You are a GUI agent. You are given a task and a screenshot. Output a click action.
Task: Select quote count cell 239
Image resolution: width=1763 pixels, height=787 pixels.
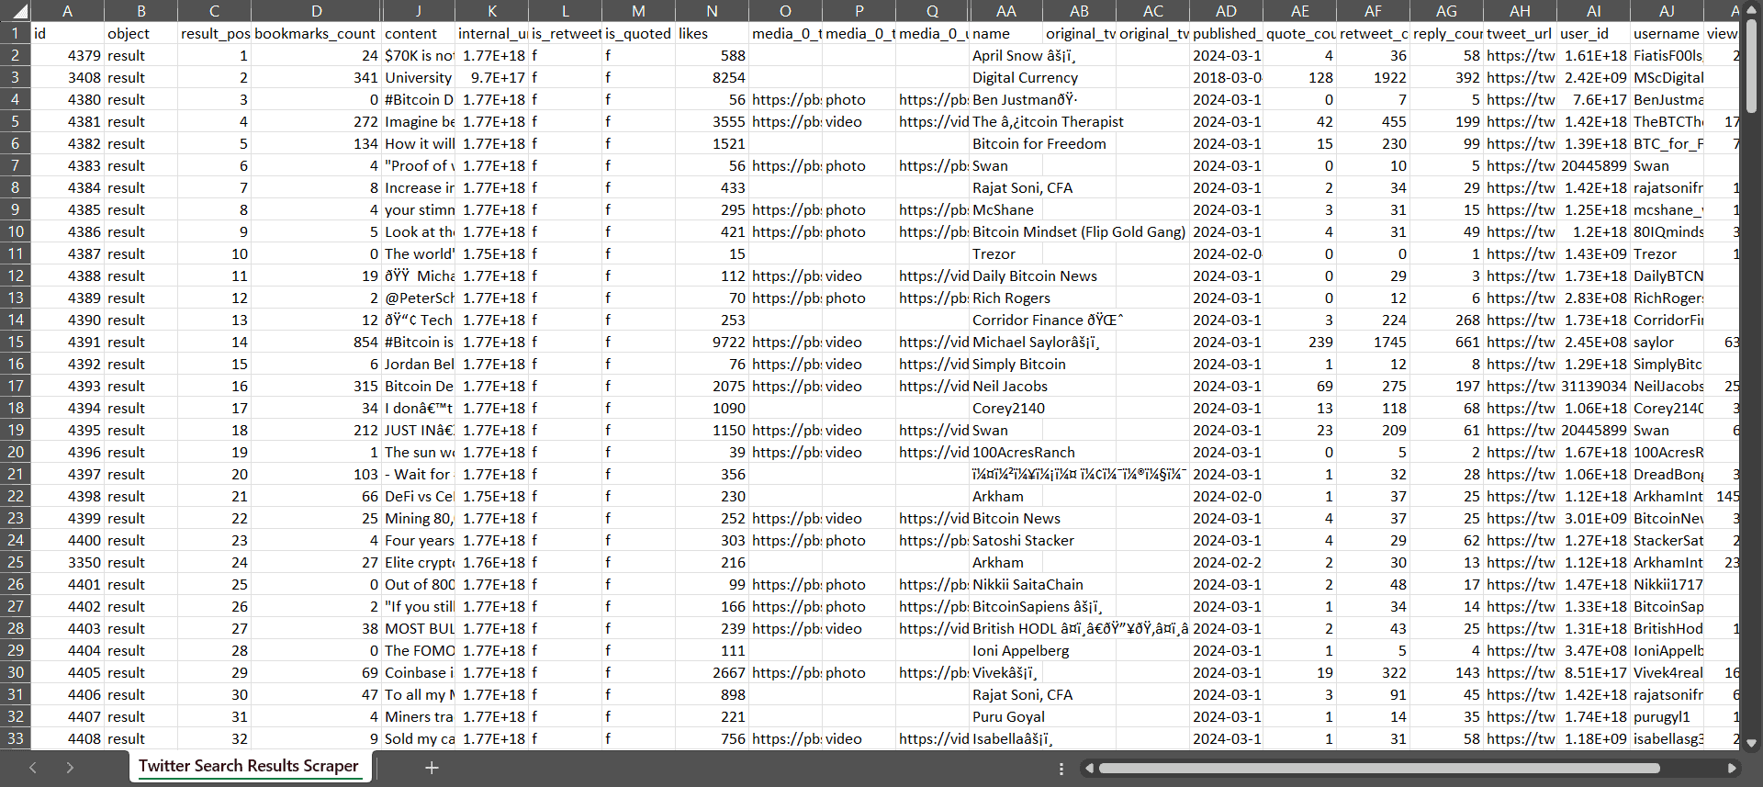pyautogui.click(x=1300, y=342)
